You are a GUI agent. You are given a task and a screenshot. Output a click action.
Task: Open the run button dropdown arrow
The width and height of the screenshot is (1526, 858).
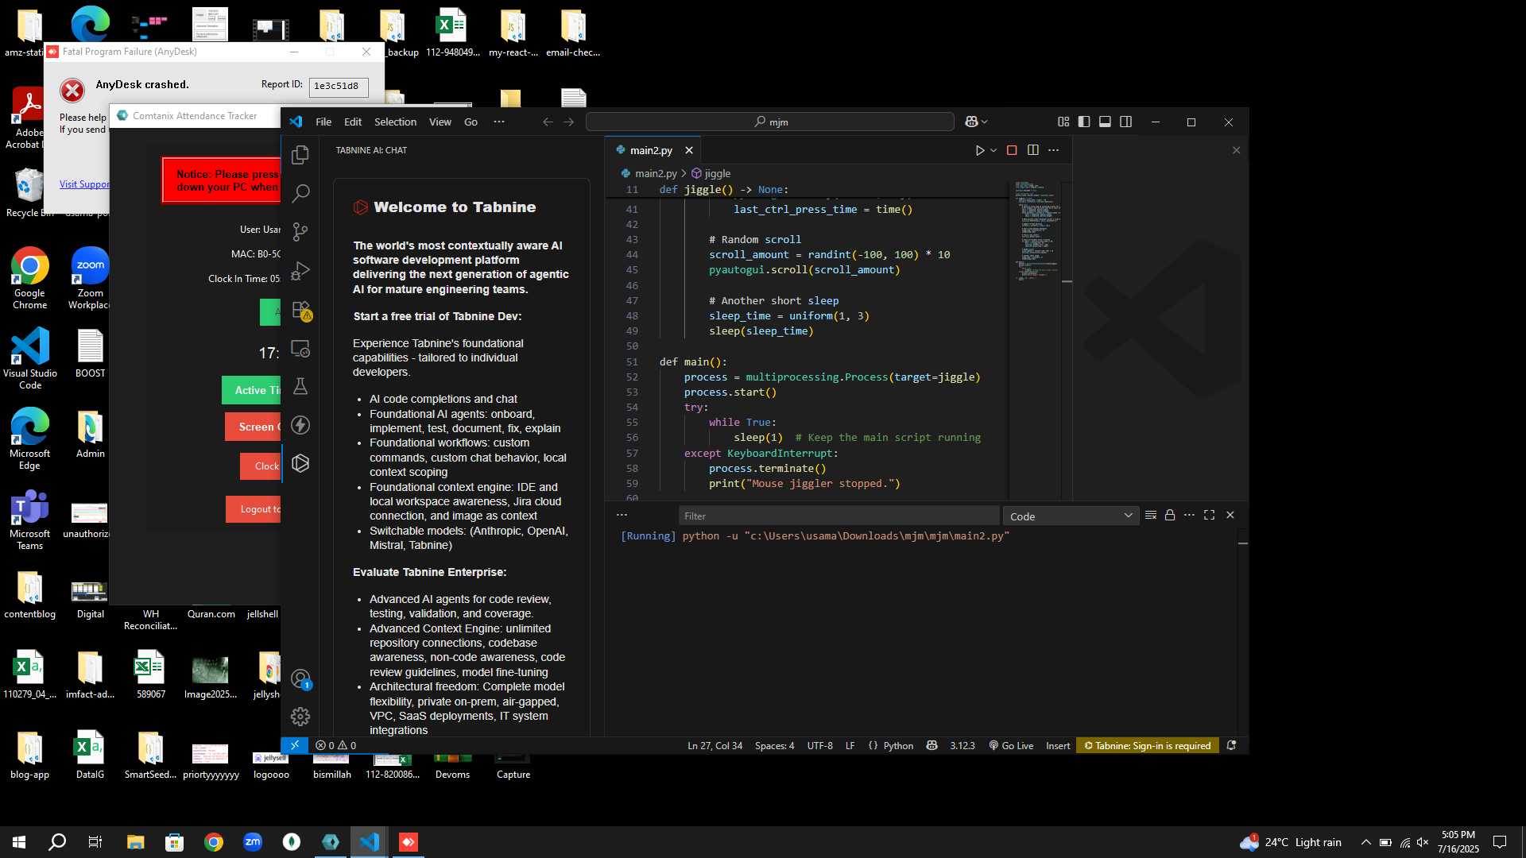point(993,150)
